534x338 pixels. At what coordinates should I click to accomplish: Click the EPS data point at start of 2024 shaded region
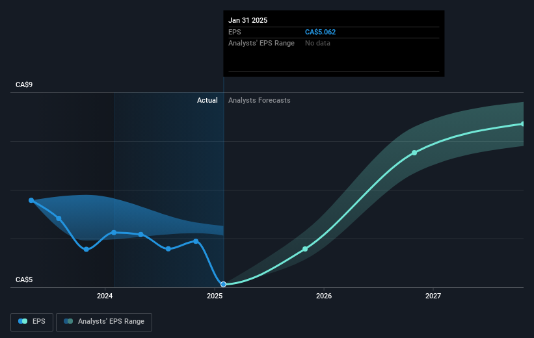114,233
